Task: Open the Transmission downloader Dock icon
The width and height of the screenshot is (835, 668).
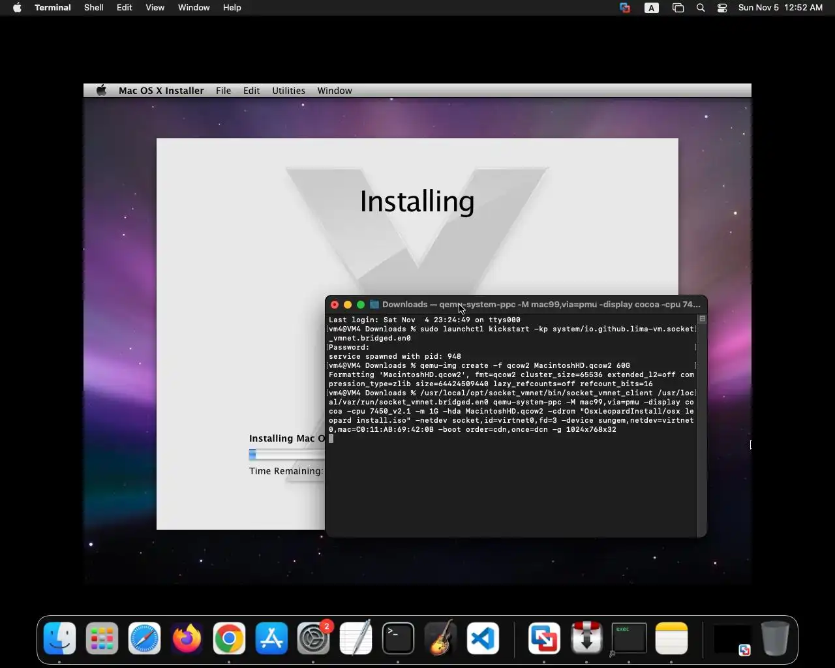Action: (x=586, y=638)
